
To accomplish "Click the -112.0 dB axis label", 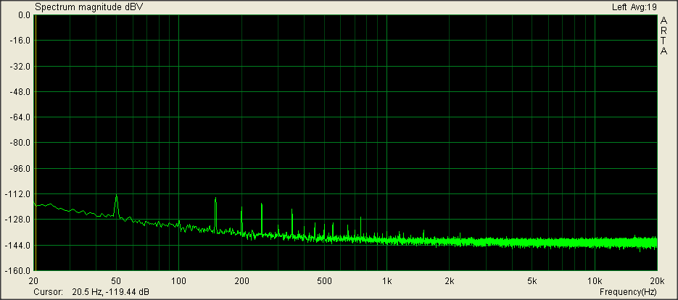I will pos(17,193).
